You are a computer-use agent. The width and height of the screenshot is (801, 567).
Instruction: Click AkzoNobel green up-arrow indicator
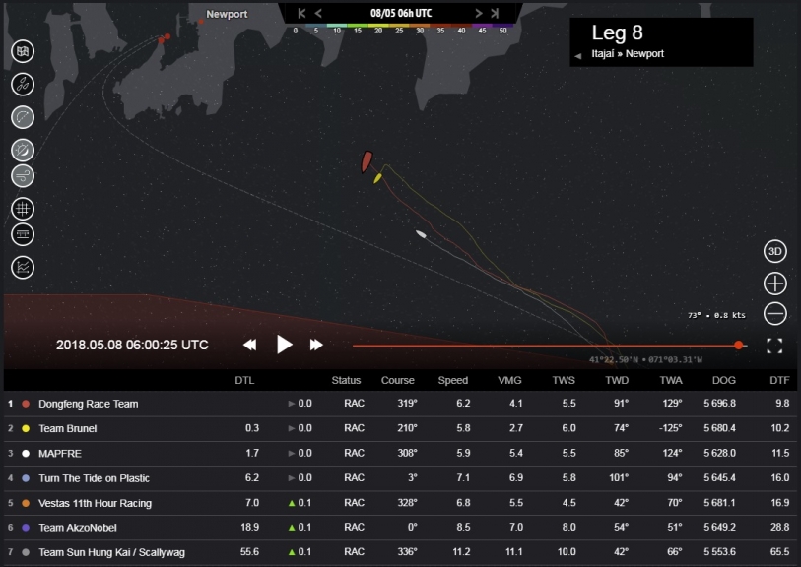coord(292,528)
